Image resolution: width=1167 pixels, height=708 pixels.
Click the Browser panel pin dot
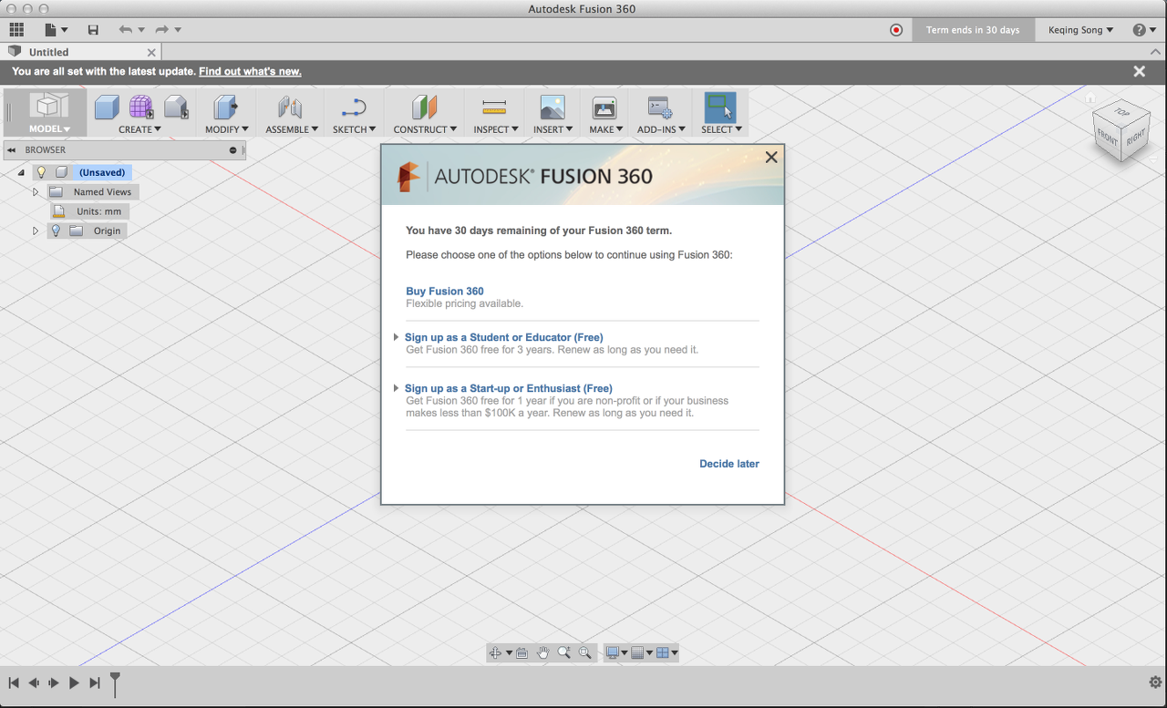[x=233, y=150]
